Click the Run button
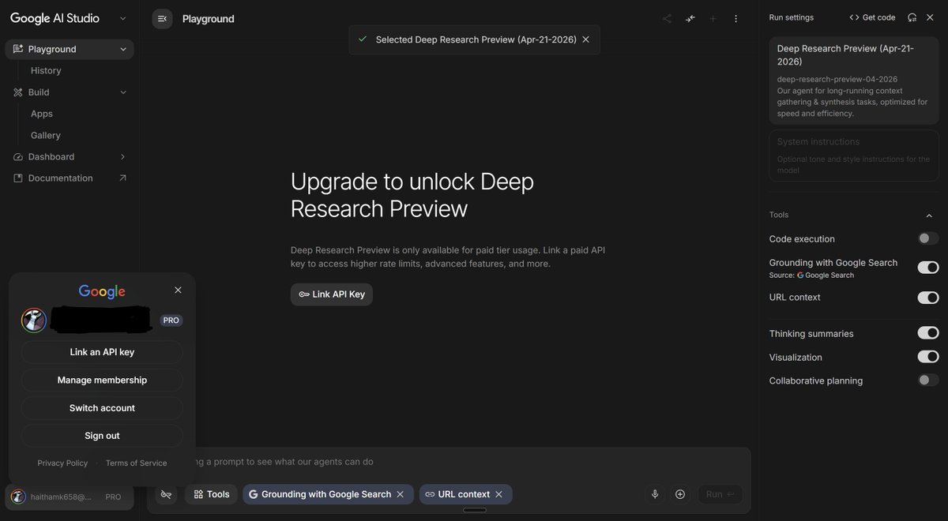This screenshot has height=521, width=948. pyautogui.click(x=720, y=494)
